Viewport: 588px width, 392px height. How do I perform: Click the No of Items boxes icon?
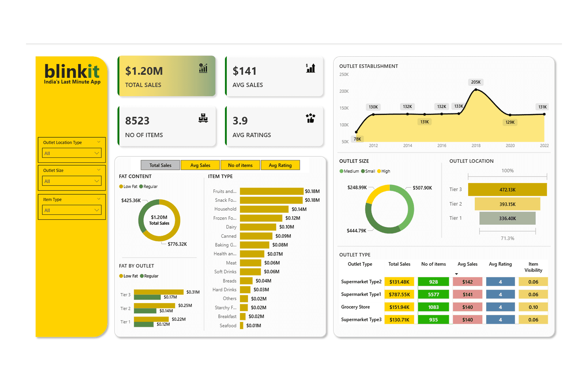coord(203,118)
